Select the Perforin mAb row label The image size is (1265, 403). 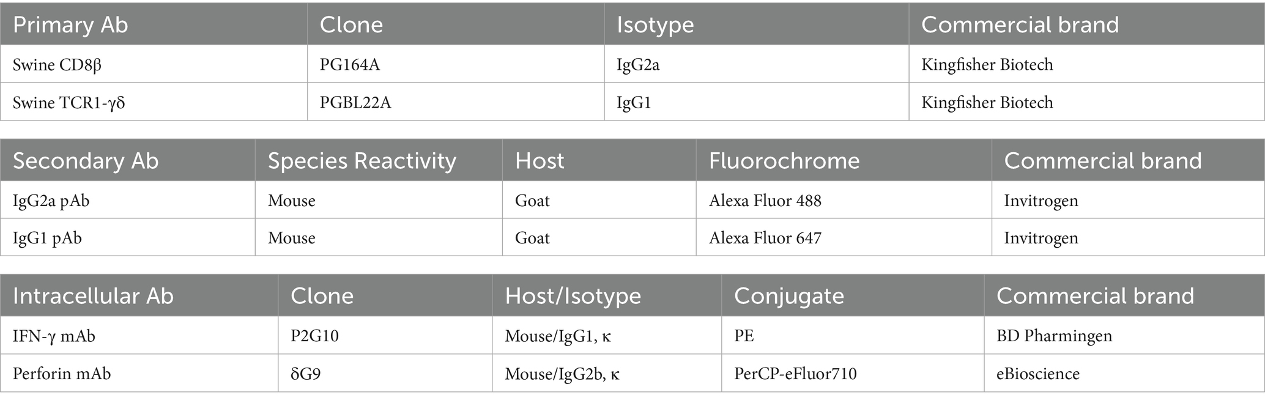click(62, 373)
